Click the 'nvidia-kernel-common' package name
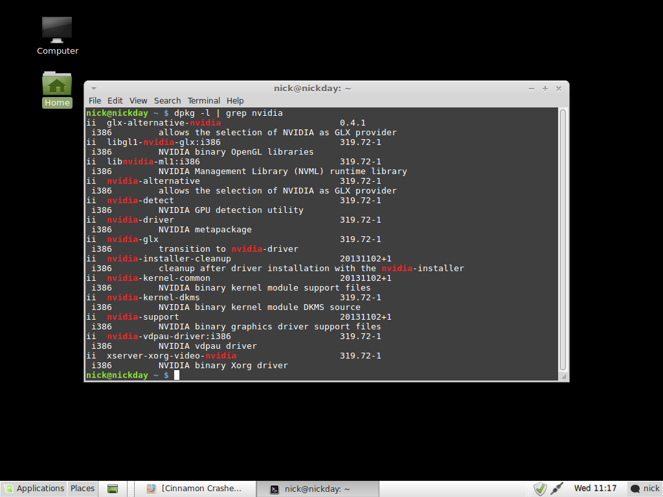The width and height of the screenshot is (663, 497). coord(159,278)
